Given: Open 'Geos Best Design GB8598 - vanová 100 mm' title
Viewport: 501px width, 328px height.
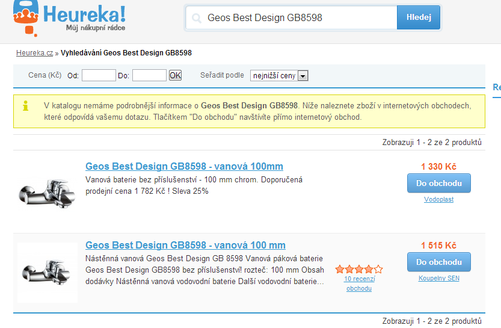Looking at the screenshot, I should [185, 245].
